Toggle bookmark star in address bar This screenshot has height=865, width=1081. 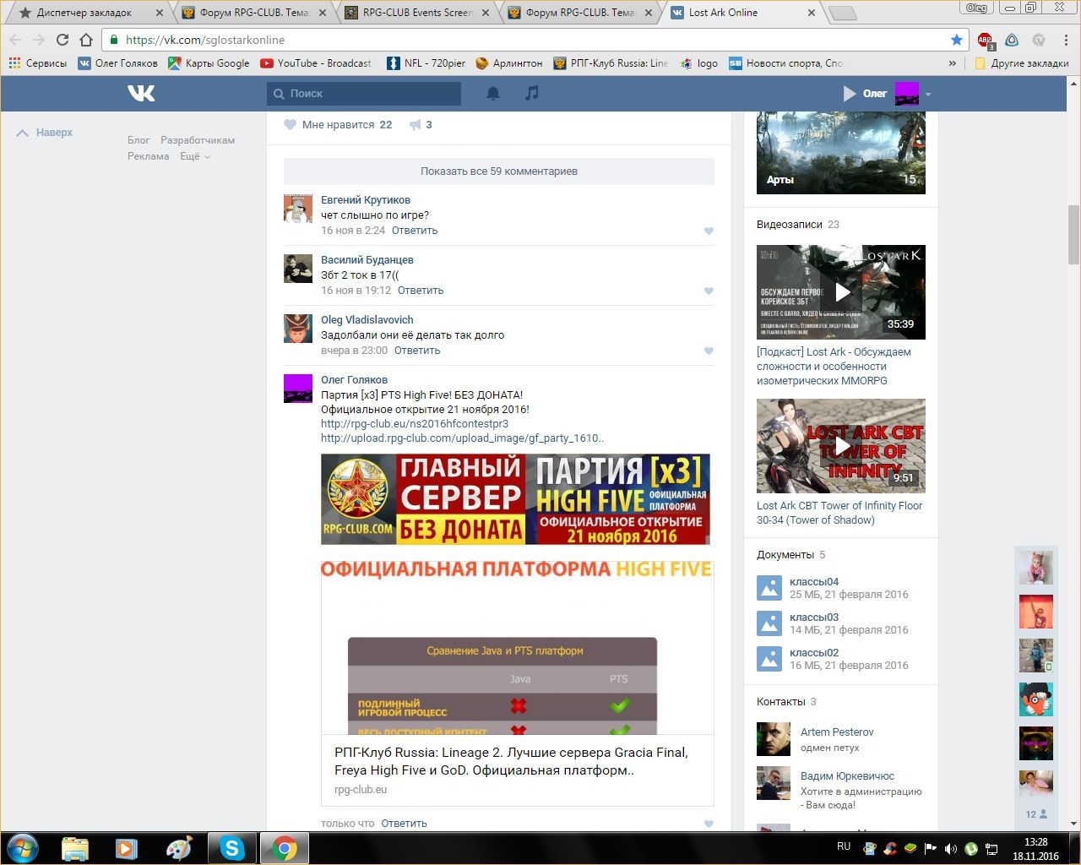click(956, 40)
